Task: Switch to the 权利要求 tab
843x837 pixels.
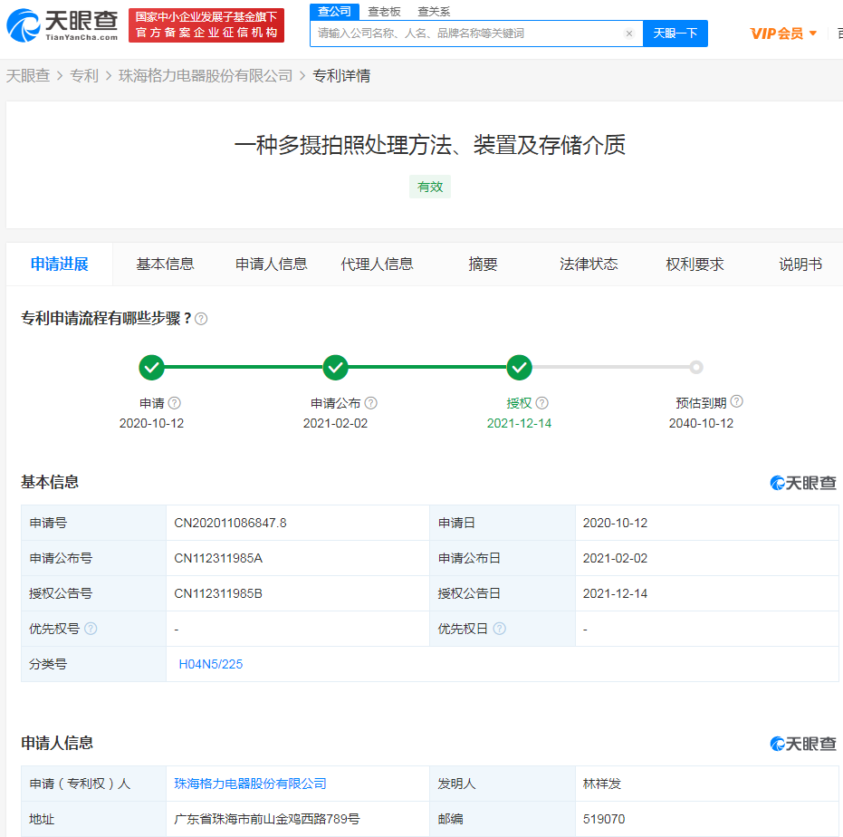Action: [695, 265]
